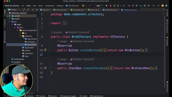The image size is (172, 97).
Task: Expand the .gradle folder
Action: 9,16
